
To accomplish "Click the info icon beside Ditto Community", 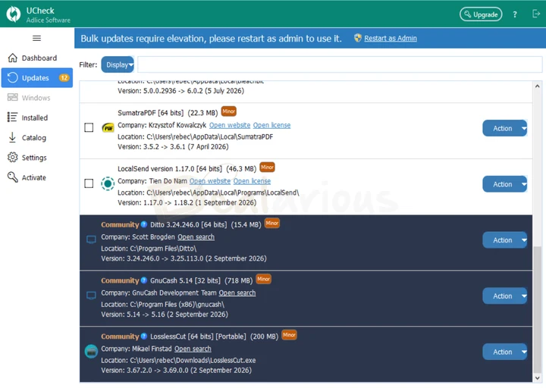I will pyautogui.click(x=144, y=224).
